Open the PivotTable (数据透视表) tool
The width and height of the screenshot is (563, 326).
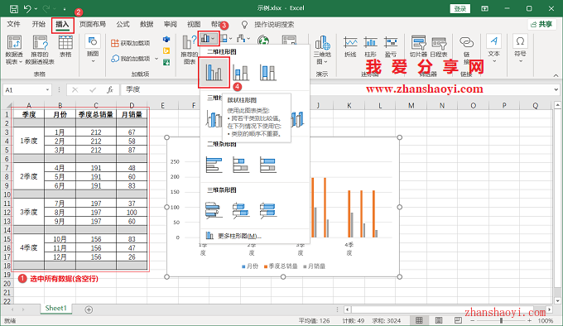pyautogui.click(x=14, y=50)
